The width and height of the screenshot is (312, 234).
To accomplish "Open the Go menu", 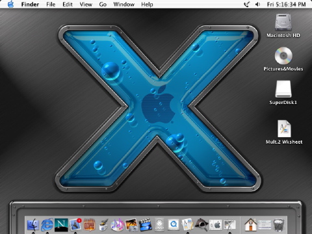I will 103,5.
